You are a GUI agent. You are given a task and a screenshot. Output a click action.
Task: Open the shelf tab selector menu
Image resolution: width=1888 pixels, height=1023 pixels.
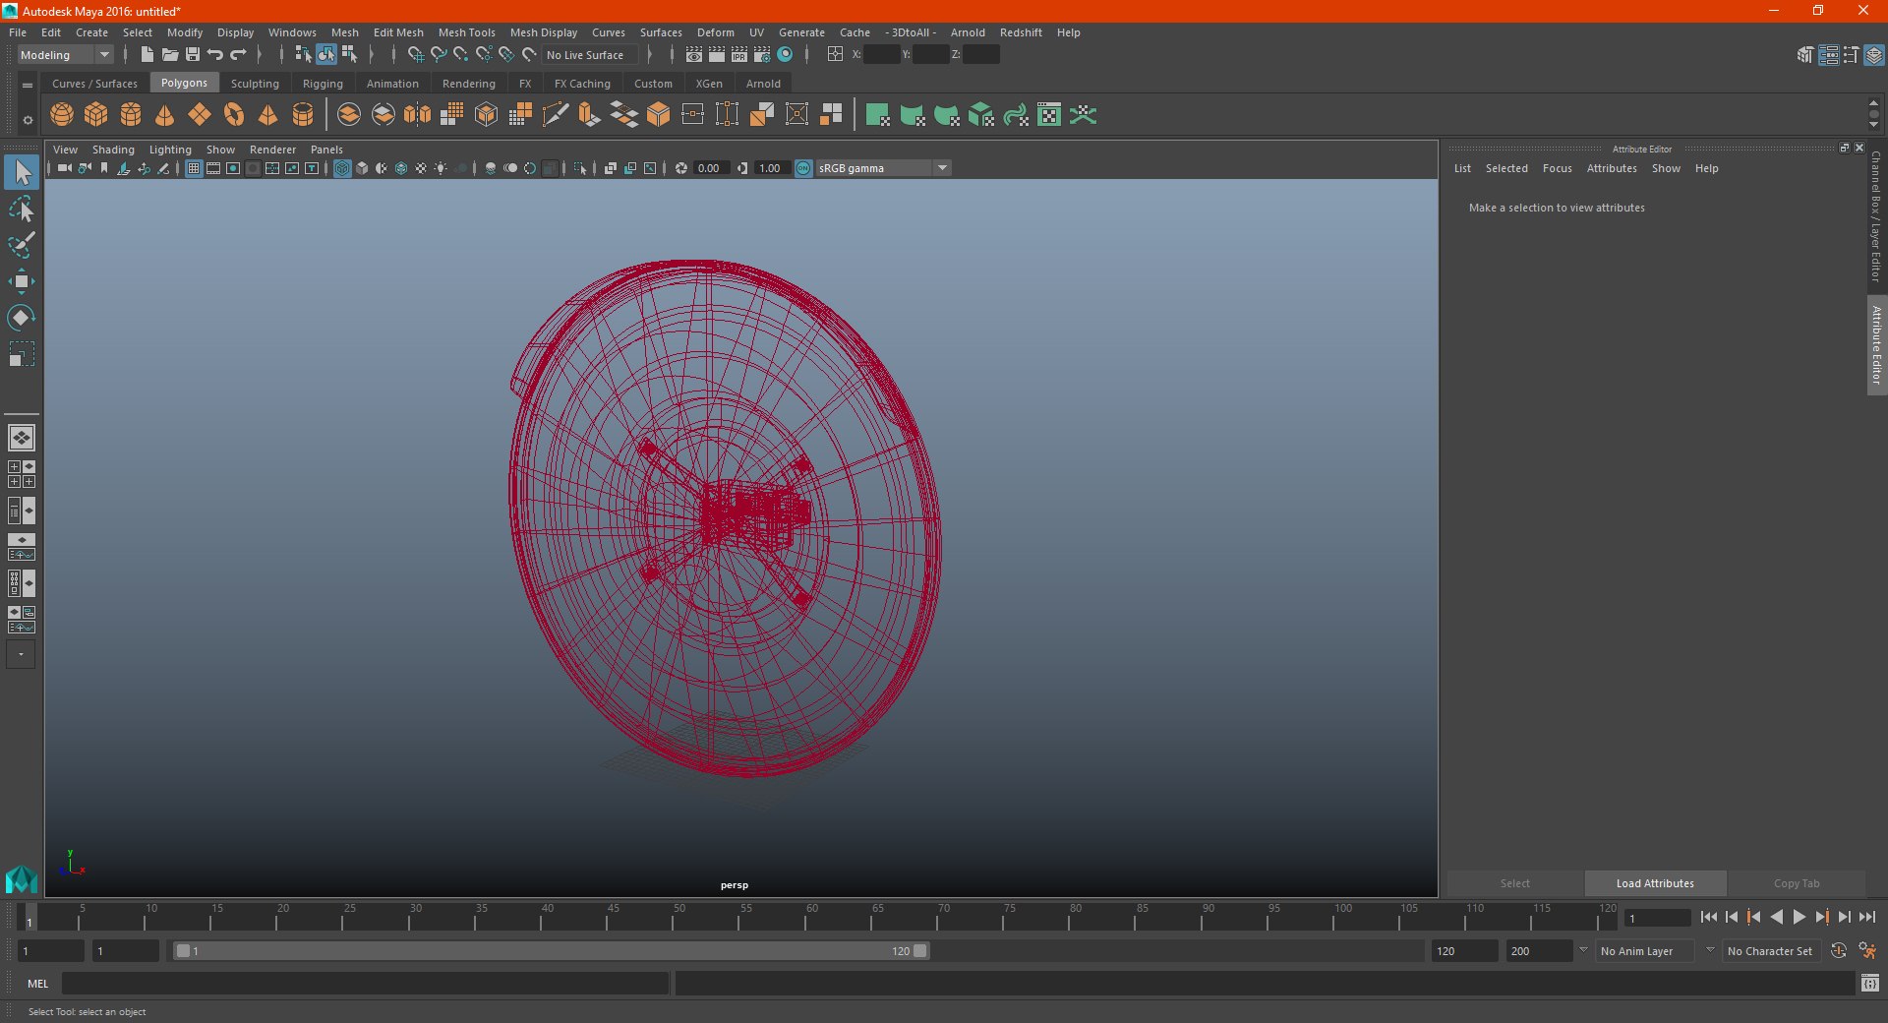click(x=28, y=86)
